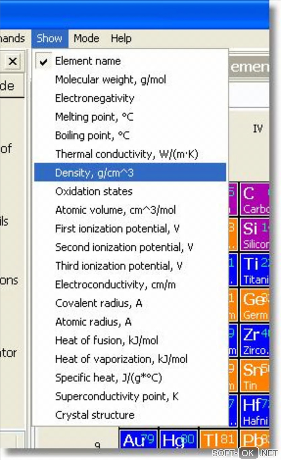Select the Tin element tile
Viewport: 281px width, 460px height.
[255, 376]
